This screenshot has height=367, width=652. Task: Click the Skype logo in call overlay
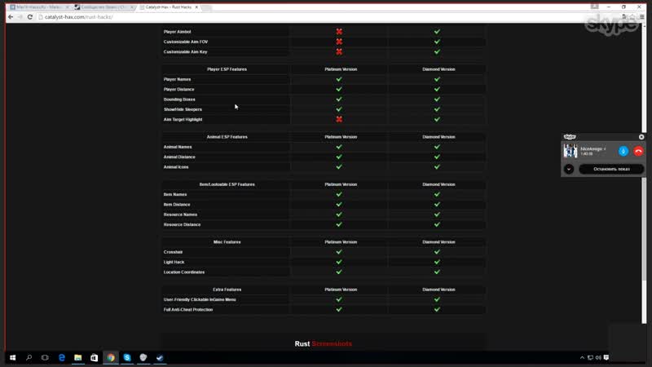(x=570, y=137)
